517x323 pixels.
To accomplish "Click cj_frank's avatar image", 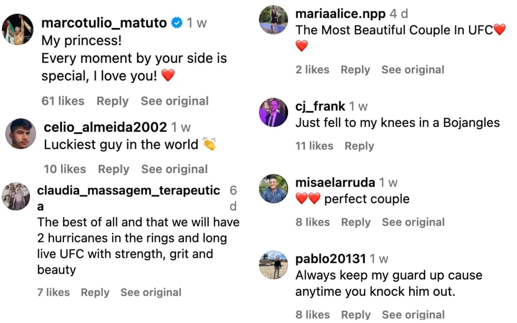I will pos(273,113).
